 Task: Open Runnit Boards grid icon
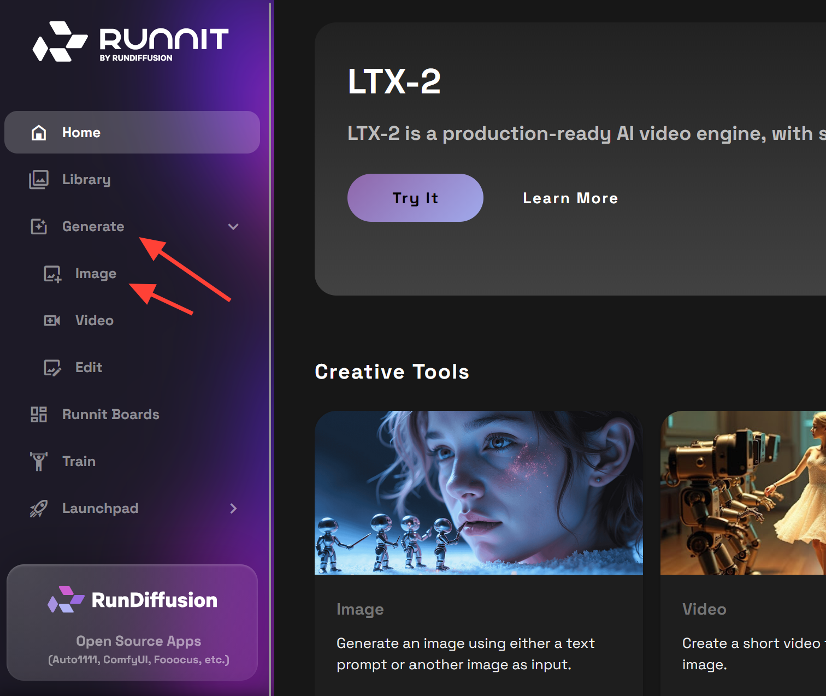[x=39, y=415]
